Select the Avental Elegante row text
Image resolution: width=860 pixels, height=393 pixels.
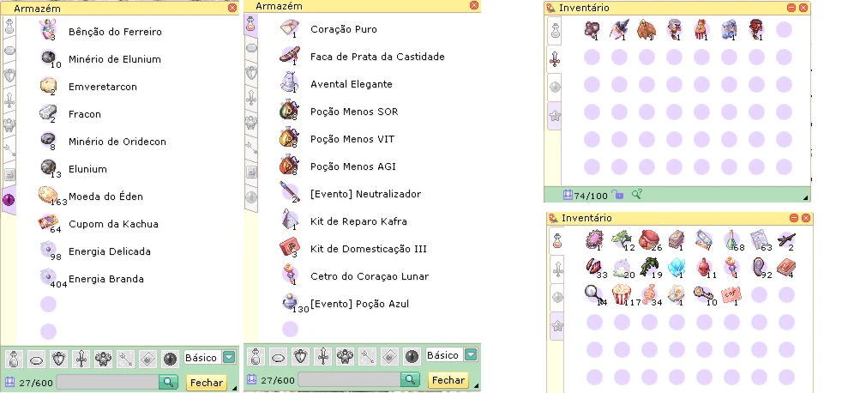351,84
